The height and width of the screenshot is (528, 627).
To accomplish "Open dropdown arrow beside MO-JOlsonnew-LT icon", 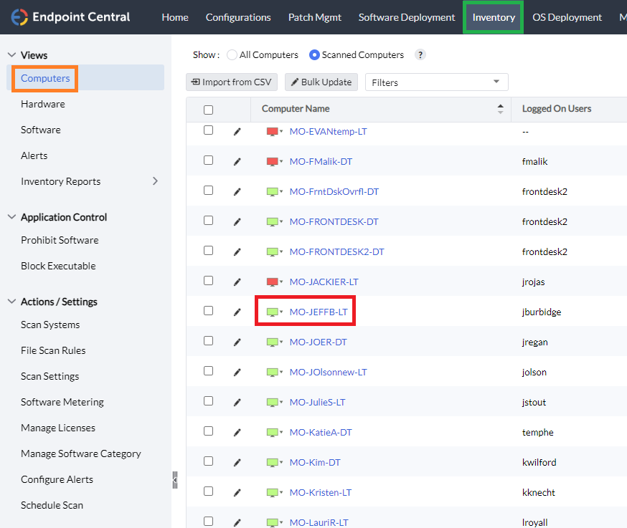I will [x=281, y=372].
